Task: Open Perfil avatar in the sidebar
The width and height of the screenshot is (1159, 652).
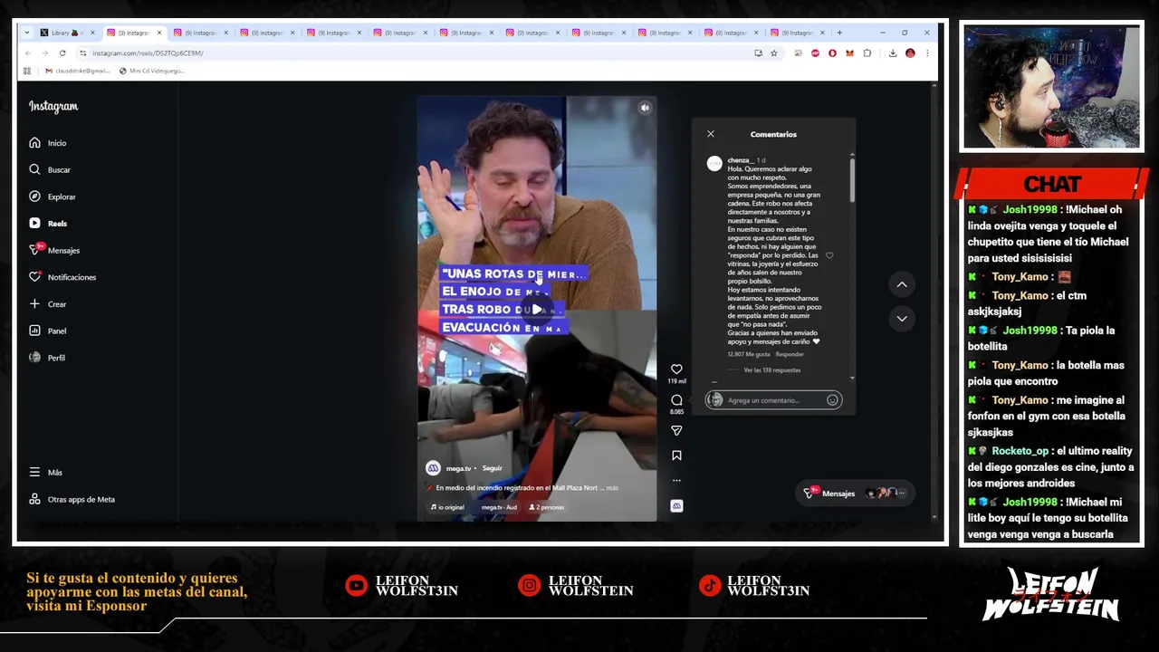Action: click(x=46, y=358)
